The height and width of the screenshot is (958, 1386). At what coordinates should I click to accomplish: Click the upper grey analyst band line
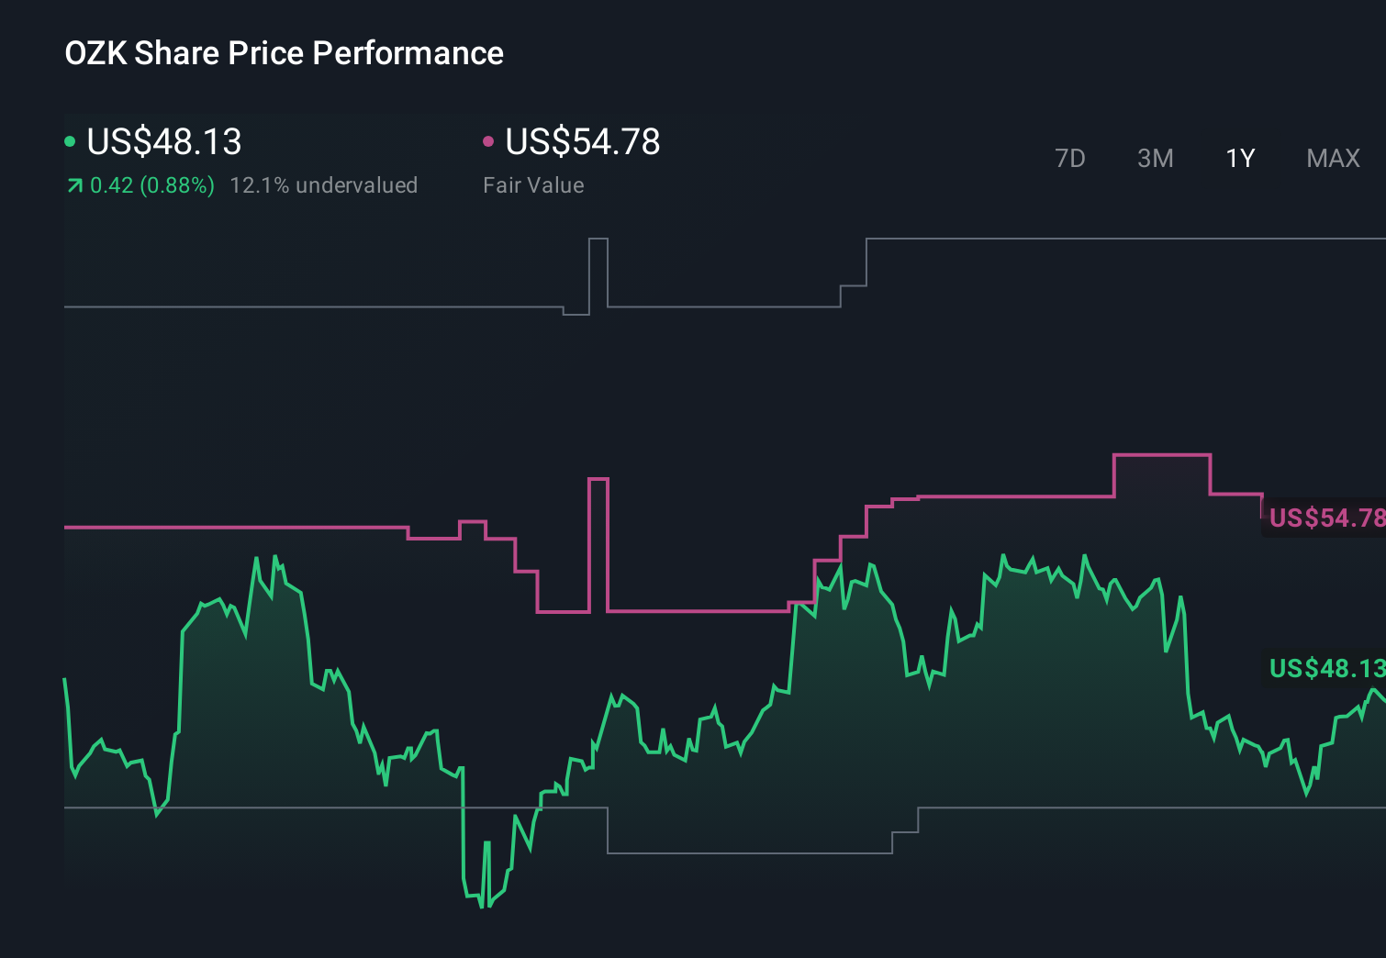point(275,306)
